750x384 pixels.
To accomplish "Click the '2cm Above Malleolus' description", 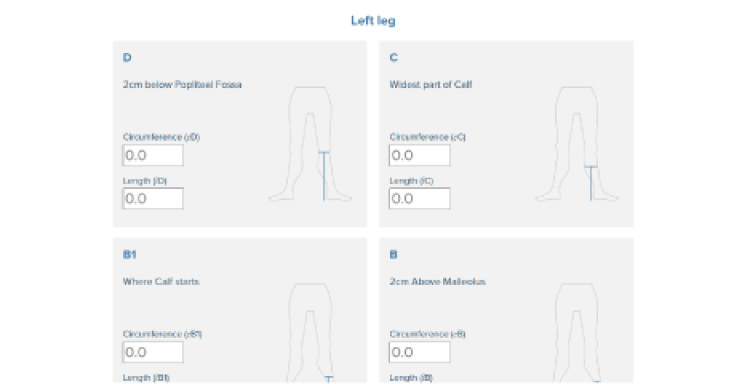I will point(438,281).
